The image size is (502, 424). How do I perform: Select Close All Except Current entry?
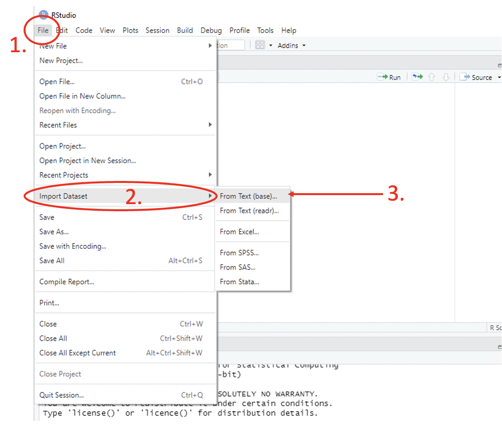pos(126,353)
